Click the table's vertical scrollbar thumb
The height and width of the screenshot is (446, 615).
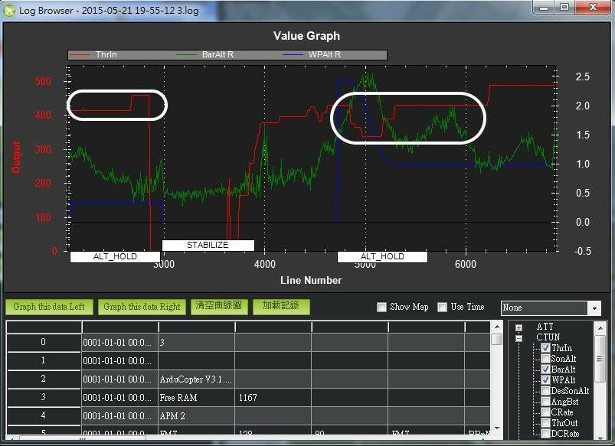496,339
